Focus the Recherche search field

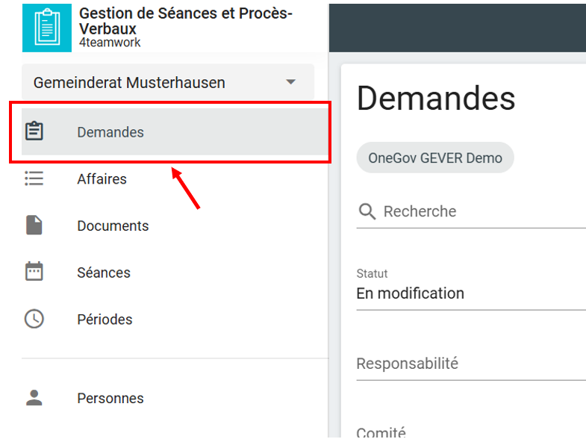coord(478,211)
